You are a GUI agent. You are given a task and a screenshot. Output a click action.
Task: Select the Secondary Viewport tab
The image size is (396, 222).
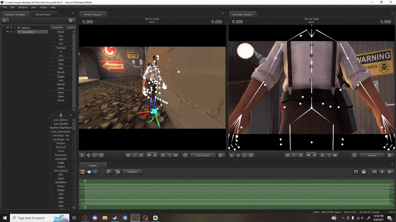click(243, 15)
